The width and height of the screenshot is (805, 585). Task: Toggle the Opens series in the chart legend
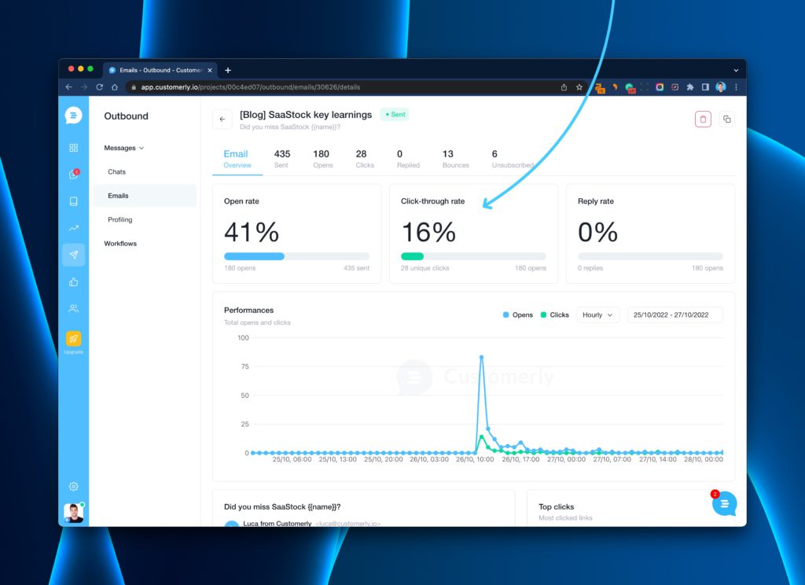coord(517,315)
